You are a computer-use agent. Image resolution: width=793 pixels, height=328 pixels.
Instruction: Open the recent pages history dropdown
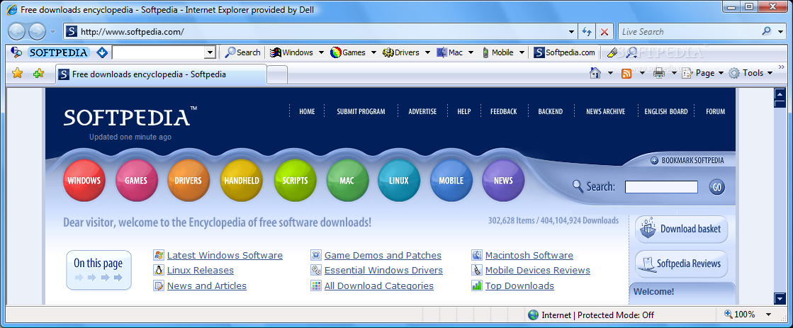click(x=53, y=32)
